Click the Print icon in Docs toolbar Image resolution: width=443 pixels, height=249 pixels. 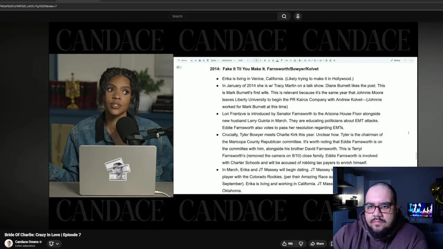coord(200,61)
